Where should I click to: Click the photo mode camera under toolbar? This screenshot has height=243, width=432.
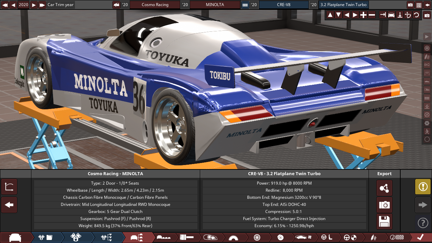point(427,15)
